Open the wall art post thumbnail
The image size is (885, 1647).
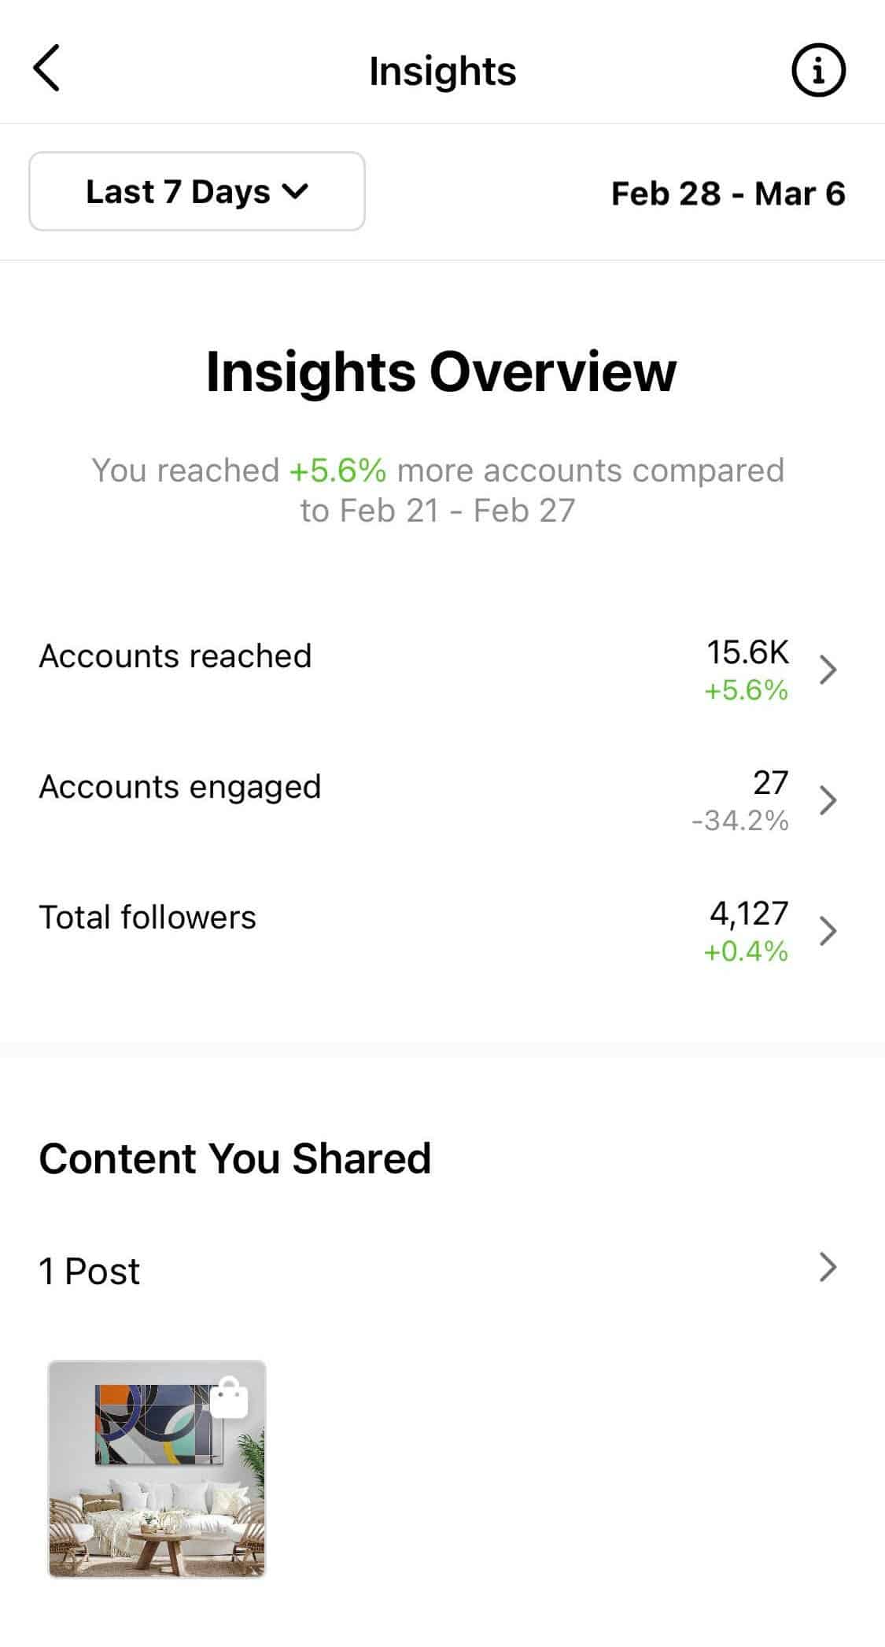pos(157,1469)
